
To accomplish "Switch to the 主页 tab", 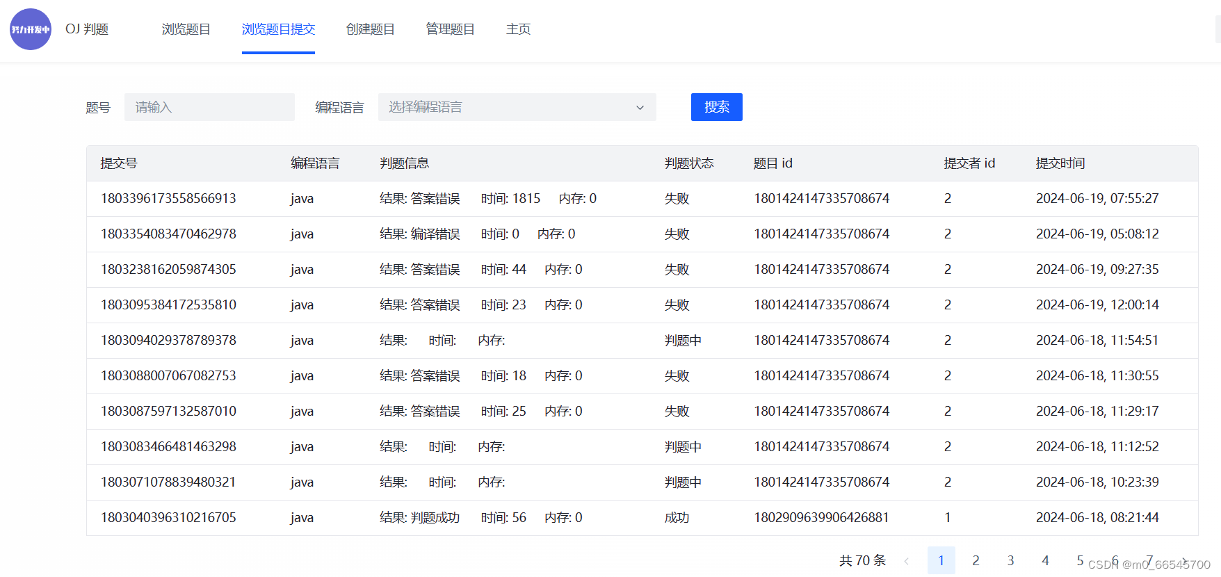I will point(518,29).
